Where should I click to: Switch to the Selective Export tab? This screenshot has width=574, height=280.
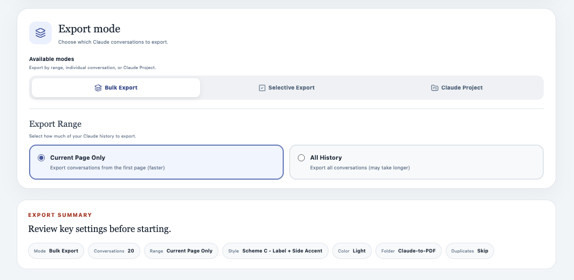coord(286,88)
